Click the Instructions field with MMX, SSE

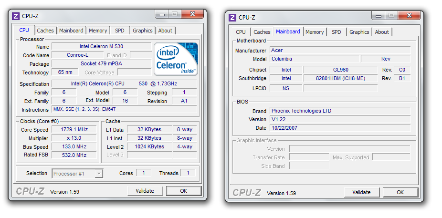coord(124,109)
